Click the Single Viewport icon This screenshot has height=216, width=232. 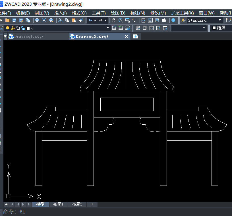point(145,28)
